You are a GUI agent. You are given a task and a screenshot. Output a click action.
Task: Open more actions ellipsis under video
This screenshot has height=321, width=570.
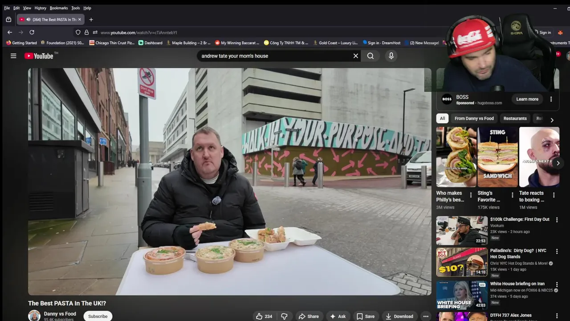[425, 316]
